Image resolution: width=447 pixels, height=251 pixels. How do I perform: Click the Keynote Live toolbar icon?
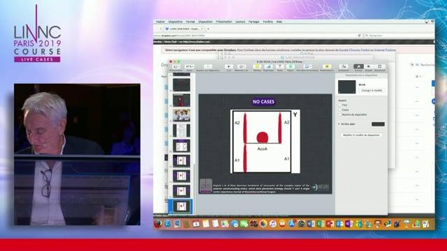click(x=241, y=67)
